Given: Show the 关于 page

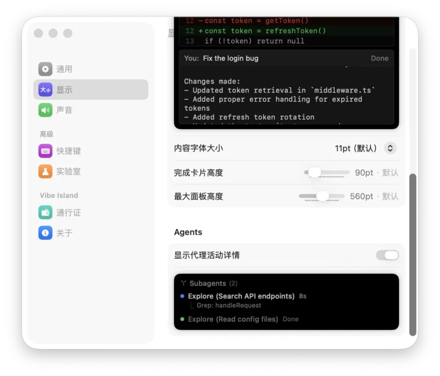Looking at the screenshot, I should pos(90,233).
